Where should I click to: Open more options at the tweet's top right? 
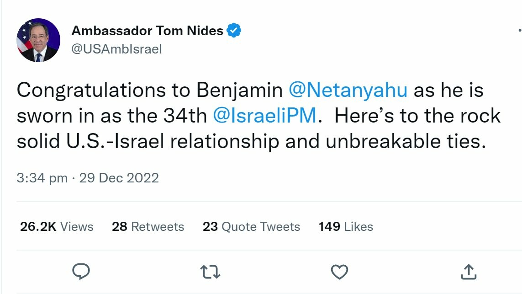520,30
